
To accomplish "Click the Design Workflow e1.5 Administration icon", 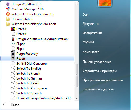I will (x=13, y=39).
